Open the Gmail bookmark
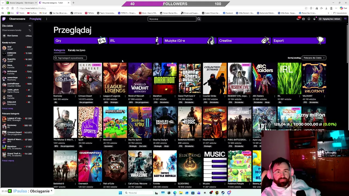 click(x=43, y=13)
